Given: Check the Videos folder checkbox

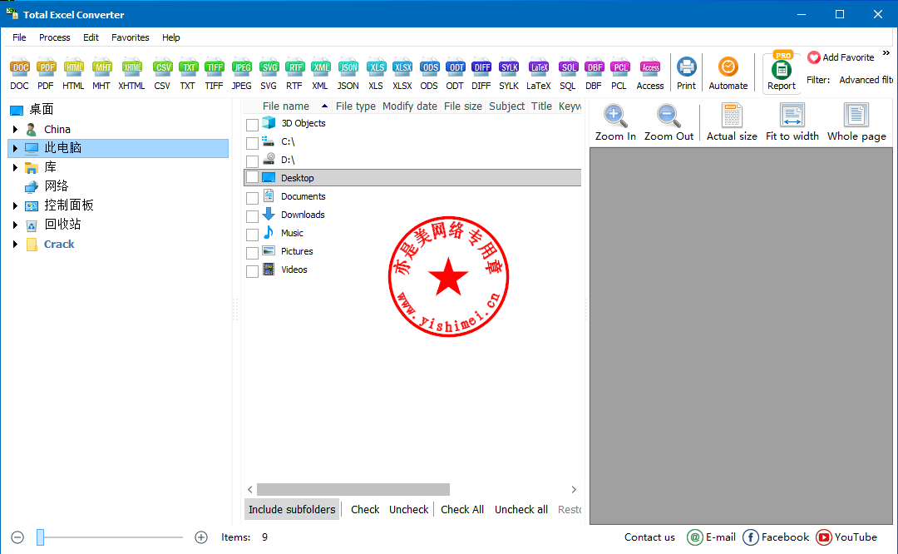Looking at the screenshot, I should (252, 271).
